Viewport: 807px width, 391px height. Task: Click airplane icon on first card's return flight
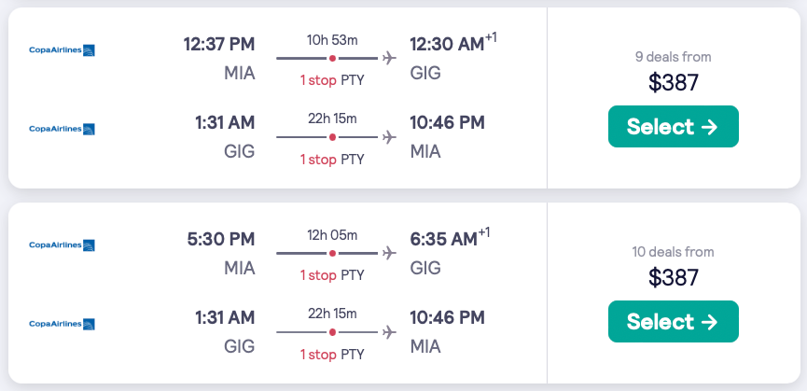click(389, 137)
